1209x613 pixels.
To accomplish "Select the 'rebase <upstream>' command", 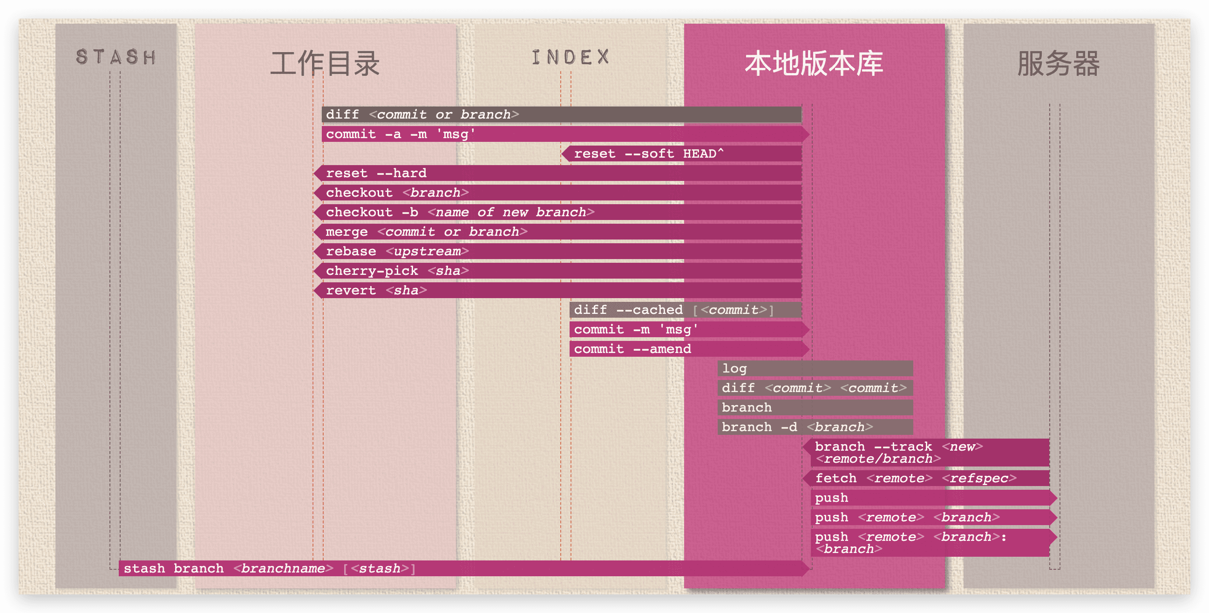I will pos(557,251).
